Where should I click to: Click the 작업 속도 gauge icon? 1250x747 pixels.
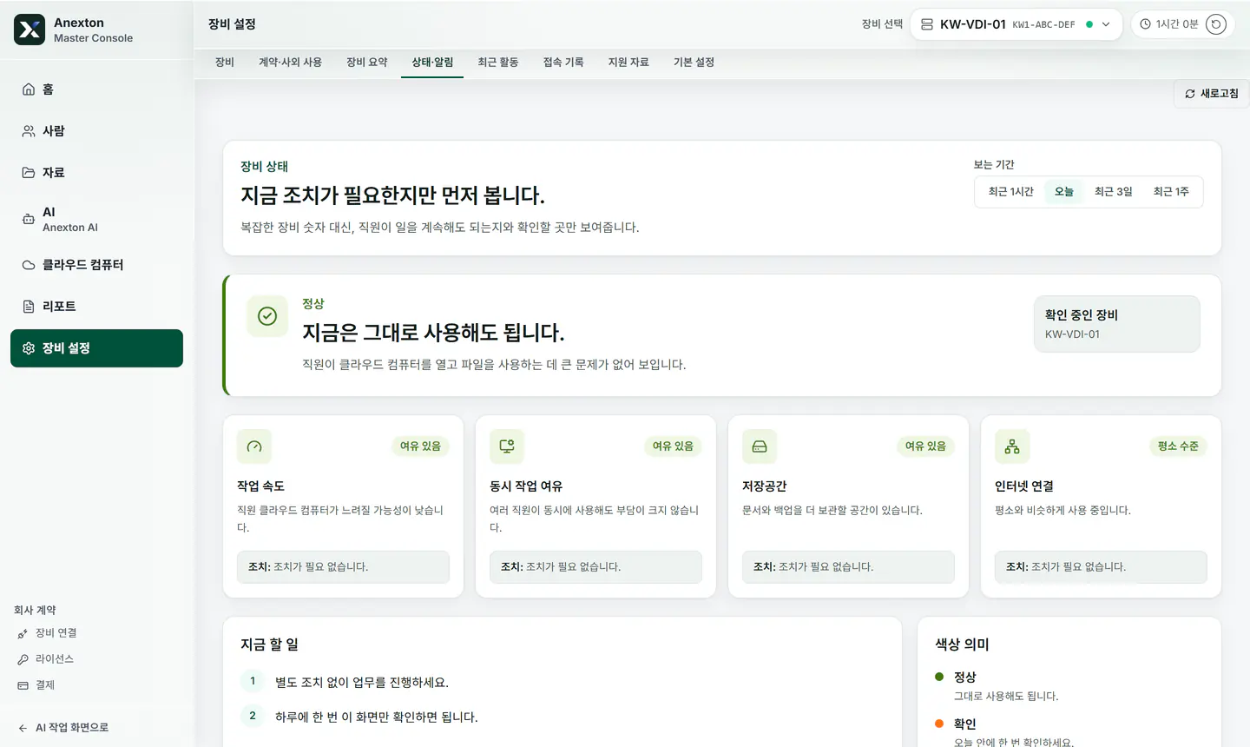point(254,446)
